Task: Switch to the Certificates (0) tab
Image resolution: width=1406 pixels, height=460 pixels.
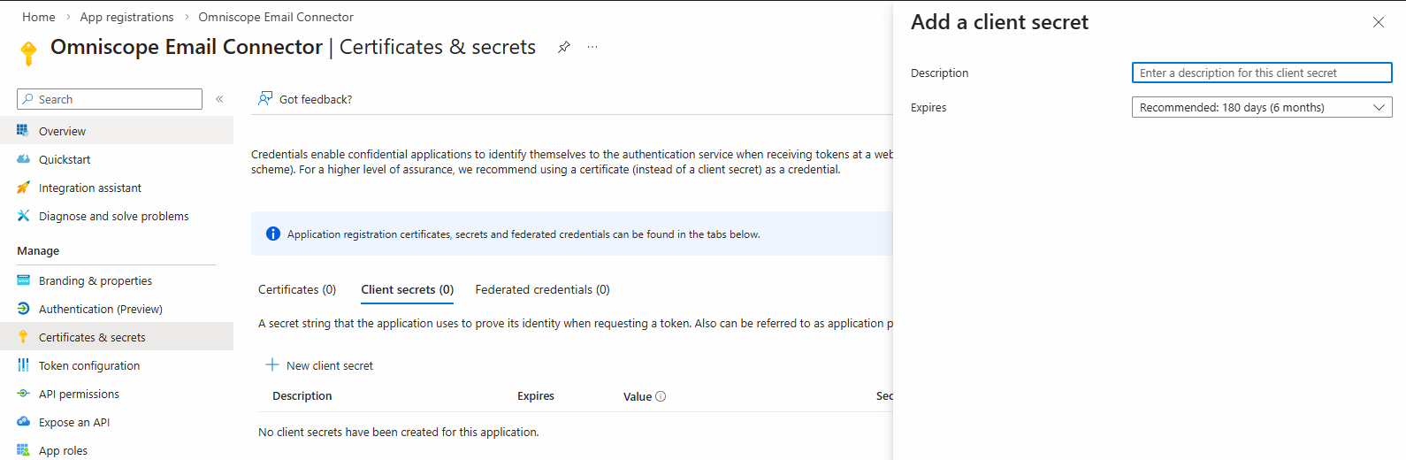Action: click(297, 289)
